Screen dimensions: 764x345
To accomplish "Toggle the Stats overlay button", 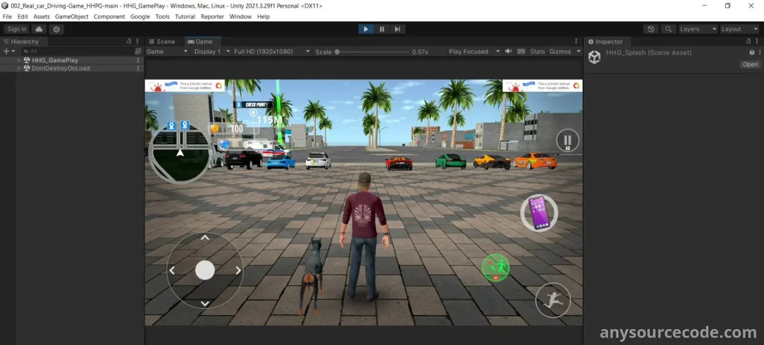I will [537, 52].
